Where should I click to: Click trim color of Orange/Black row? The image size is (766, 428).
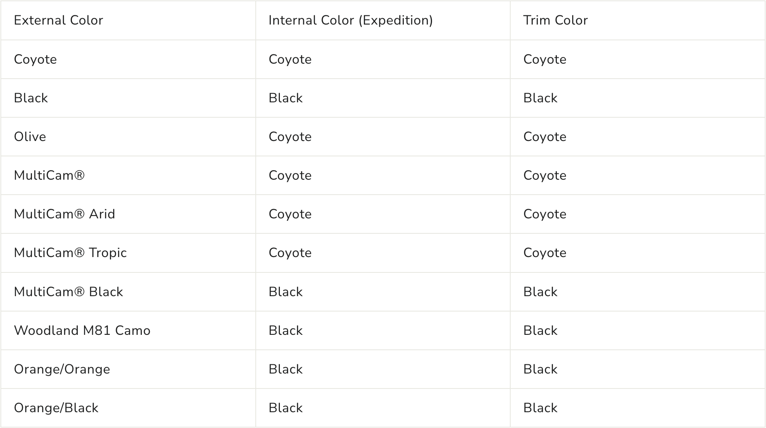540,408
